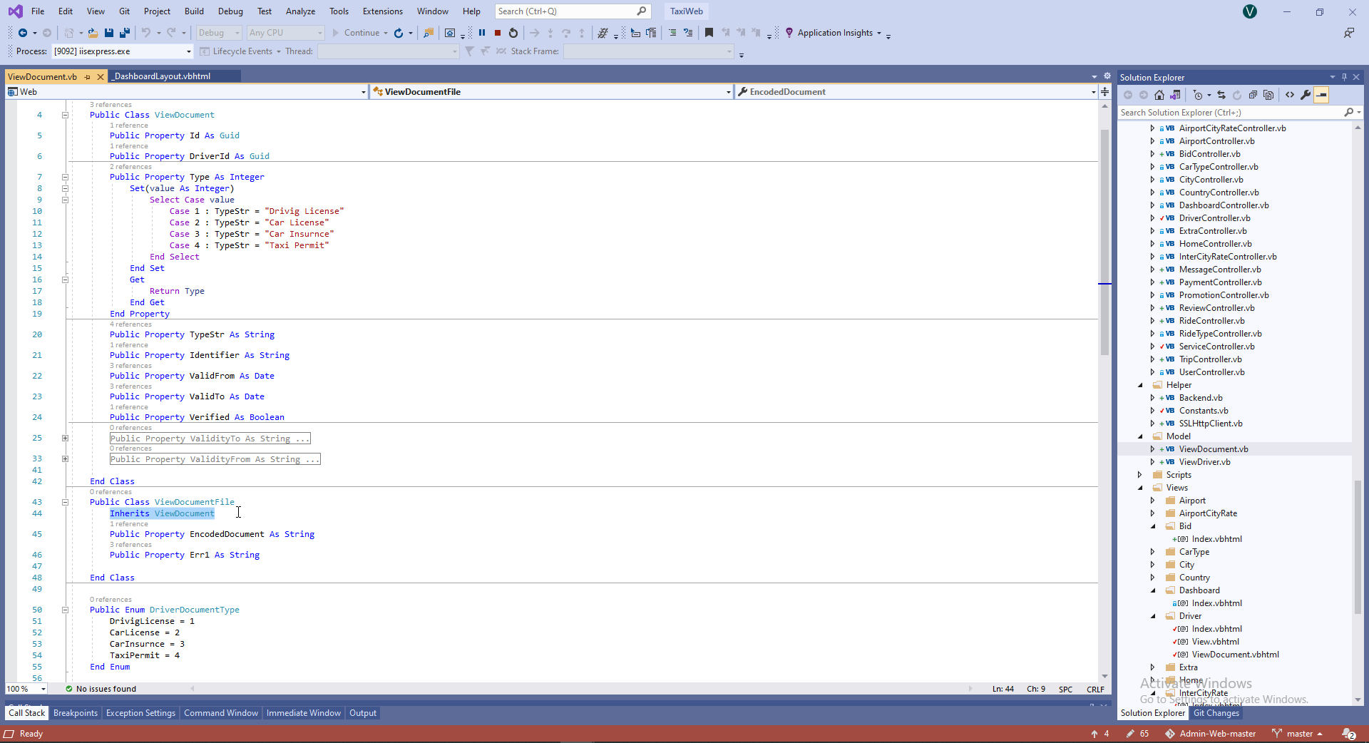Click View Code icon in Solution Explorer

1290,95
